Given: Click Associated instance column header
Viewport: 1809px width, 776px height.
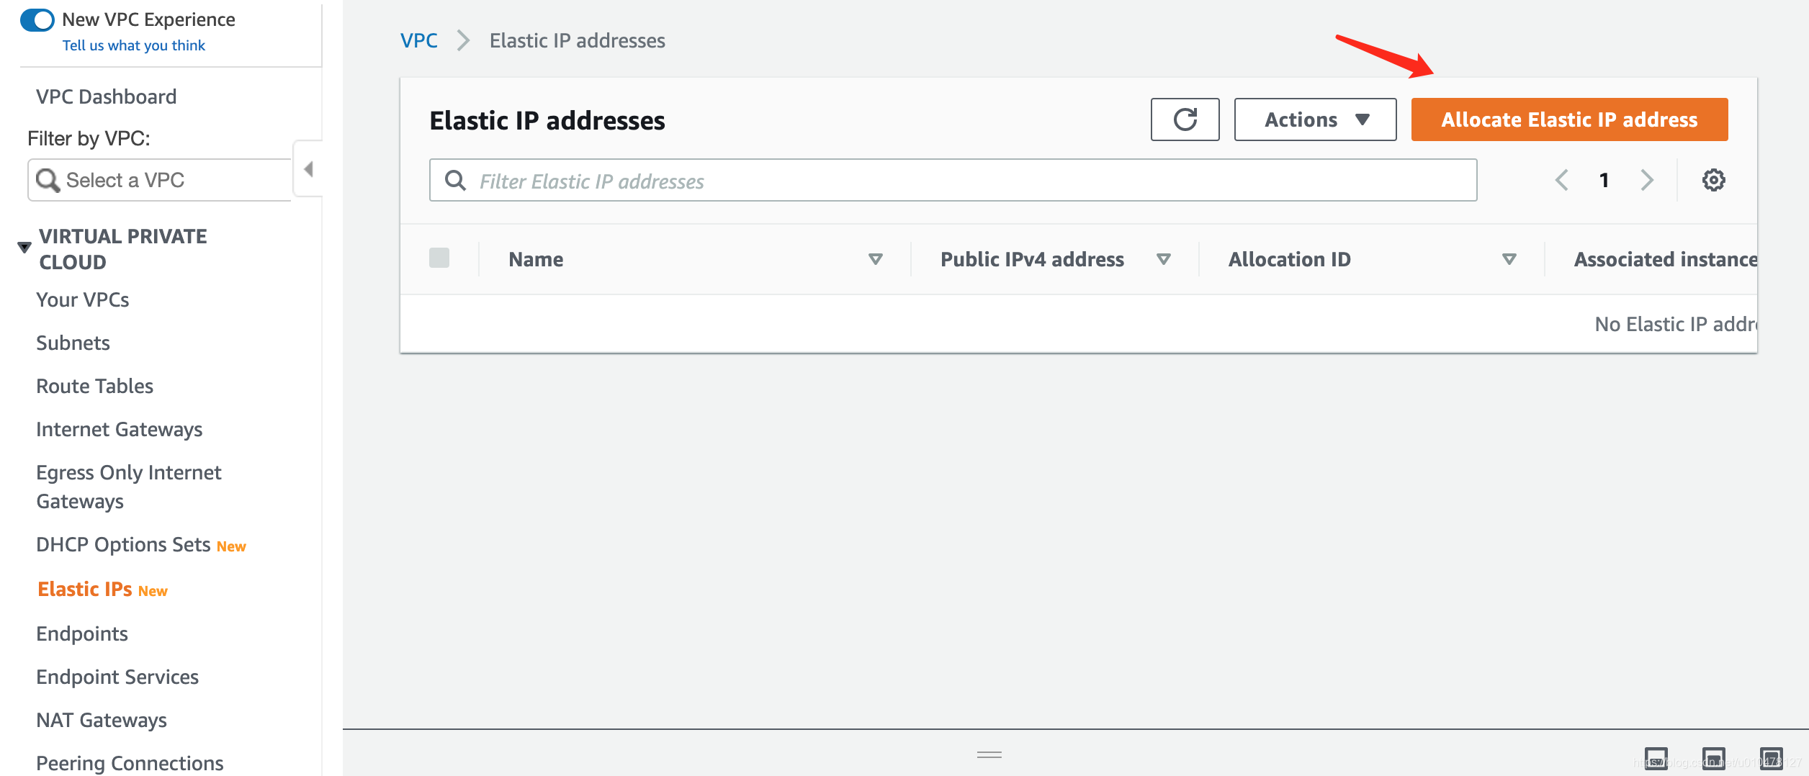Looking at the screenshot, I should click(1665, 259).
